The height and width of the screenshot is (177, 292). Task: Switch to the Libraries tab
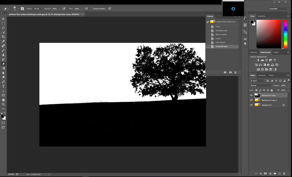(x=254, y=52)
